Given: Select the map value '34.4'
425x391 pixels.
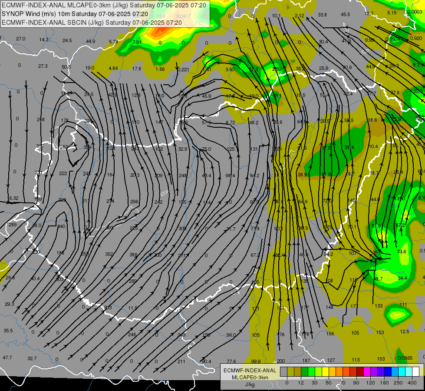Looking at the screenshot, I should pyautogui.click(x=402, y=278).
